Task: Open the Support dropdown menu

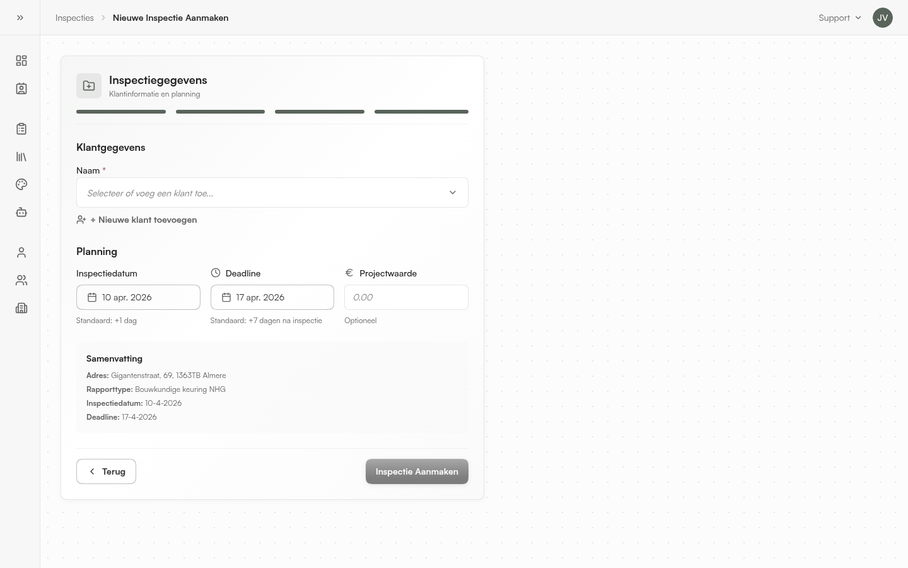Action: pyautogui.click(x=840, y=18)
